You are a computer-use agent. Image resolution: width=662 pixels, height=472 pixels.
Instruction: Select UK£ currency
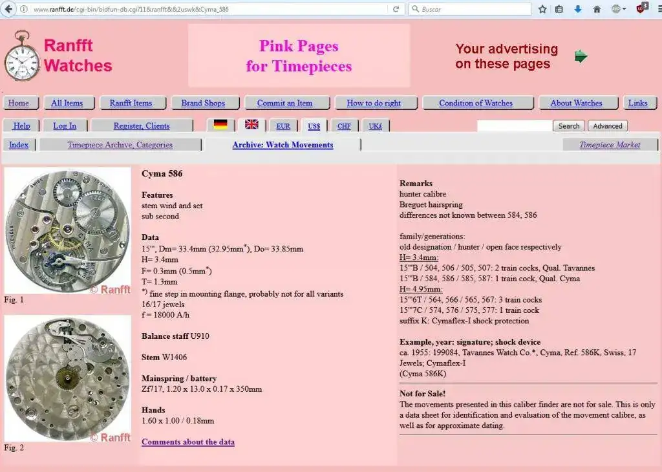(x=376, y=126)
